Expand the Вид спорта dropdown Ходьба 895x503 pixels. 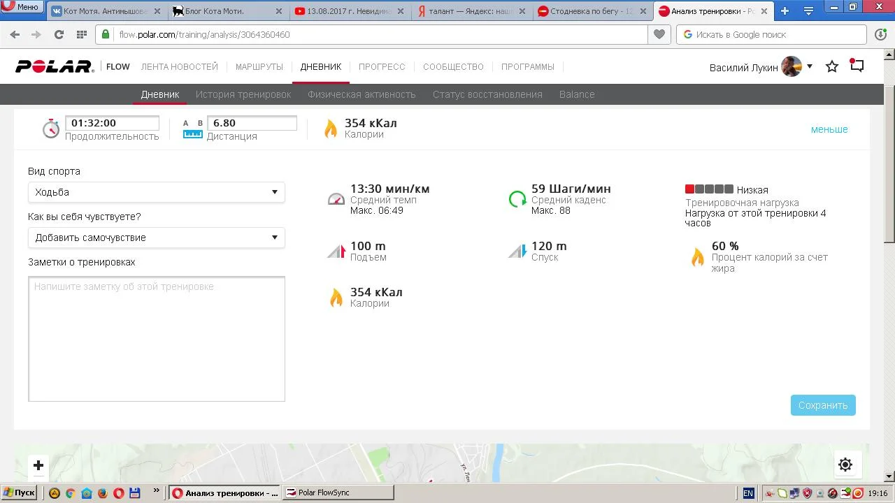[x=156, y=192]
